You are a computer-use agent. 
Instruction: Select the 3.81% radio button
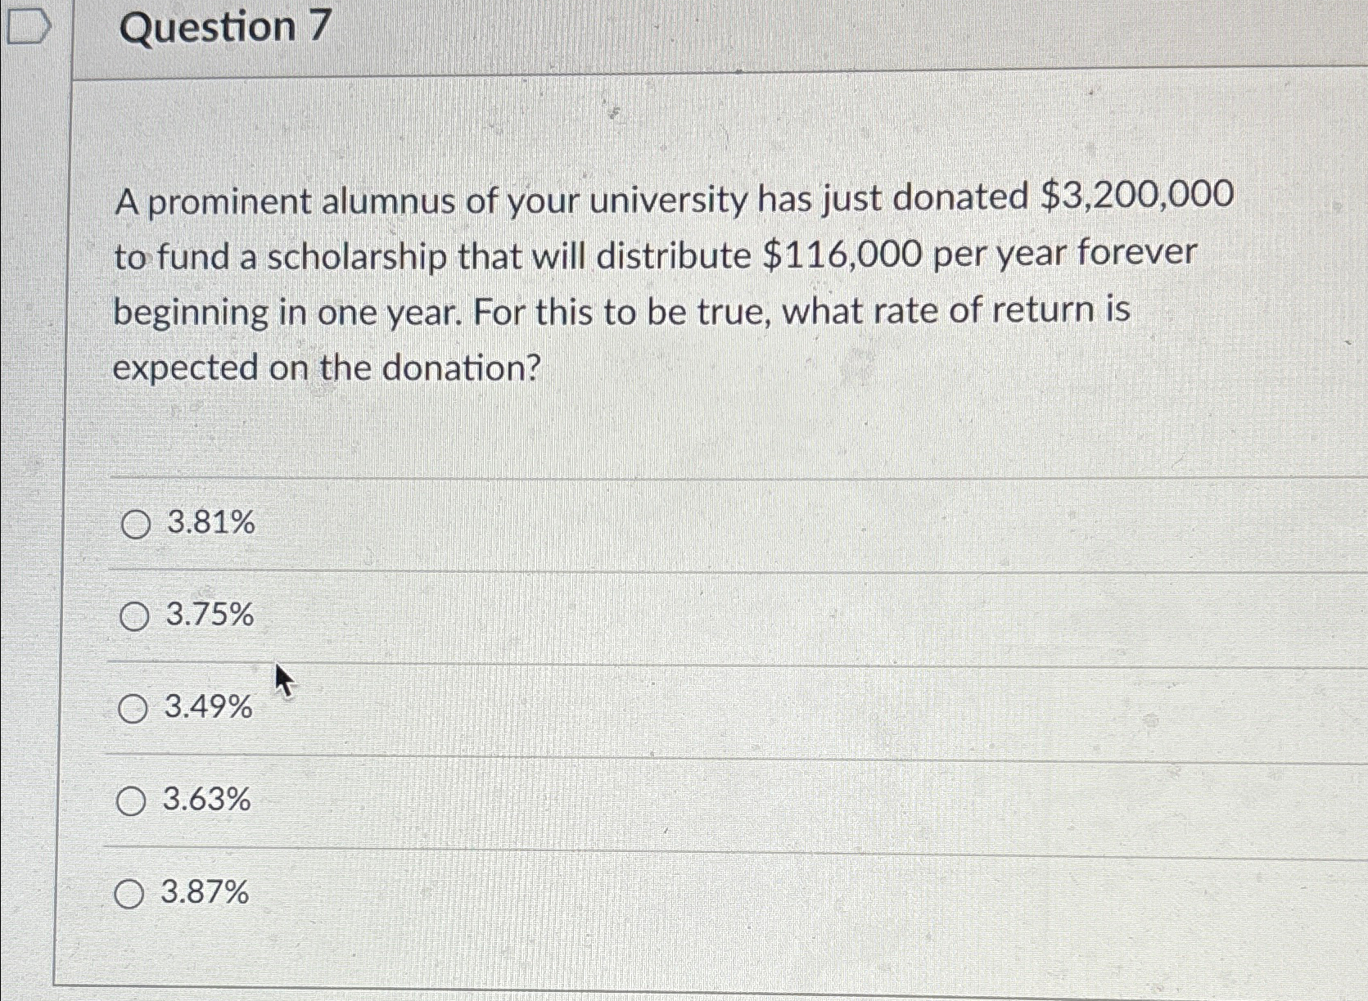[x=136, y=525]
